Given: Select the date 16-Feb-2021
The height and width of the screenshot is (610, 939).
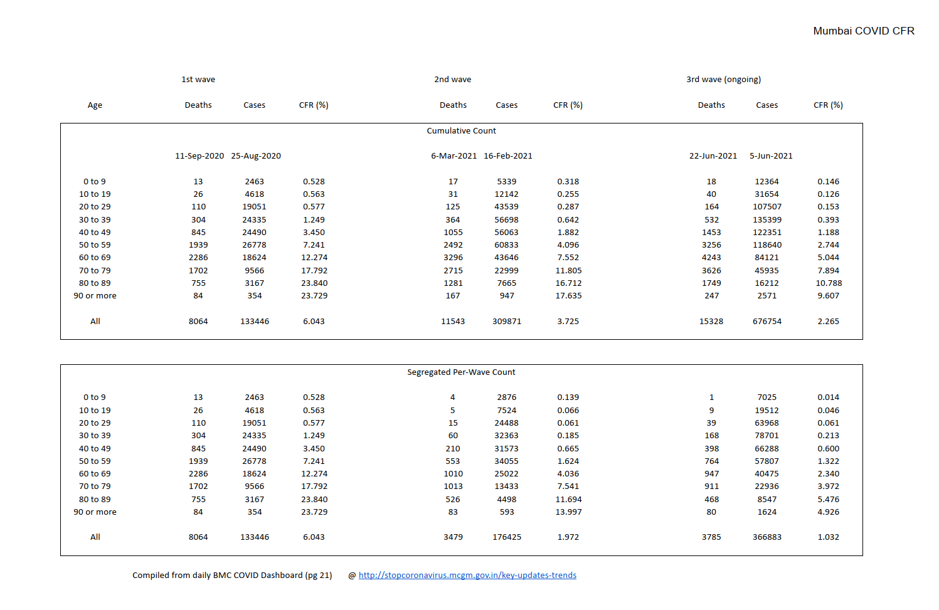Looking at the screenshot, I should (x=508, y=156).
